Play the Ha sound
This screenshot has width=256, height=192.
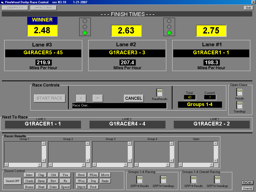click(65, 181)
